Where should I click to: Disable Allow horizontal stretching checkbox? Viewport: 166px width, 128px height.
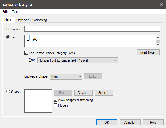(55, 100)
